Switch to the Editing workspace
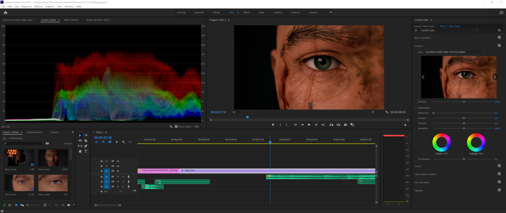Image resolution: width=506 pixels, height=213 pixels. [x=216, y=12]
